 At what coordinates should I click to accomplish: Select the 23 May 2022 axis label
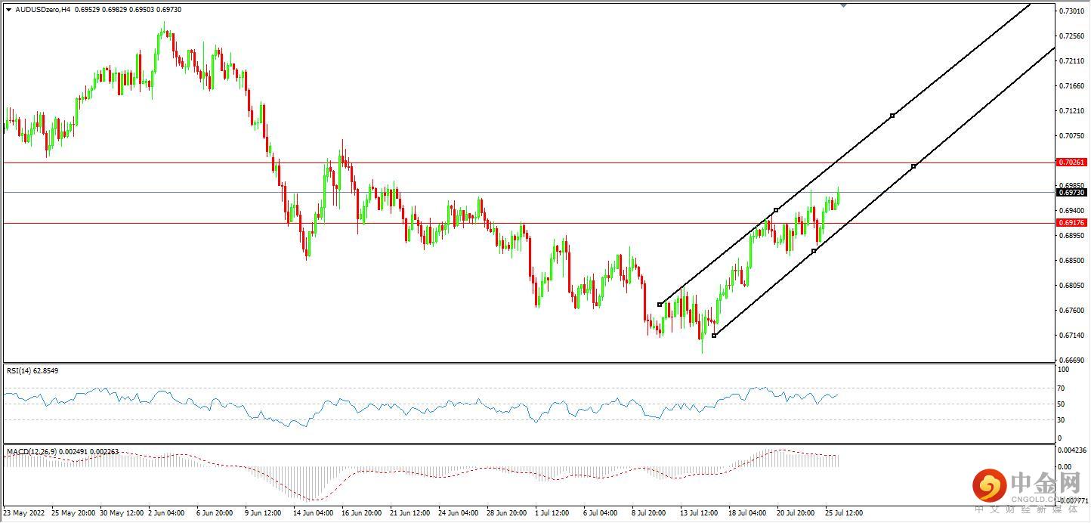pos(25,512)
